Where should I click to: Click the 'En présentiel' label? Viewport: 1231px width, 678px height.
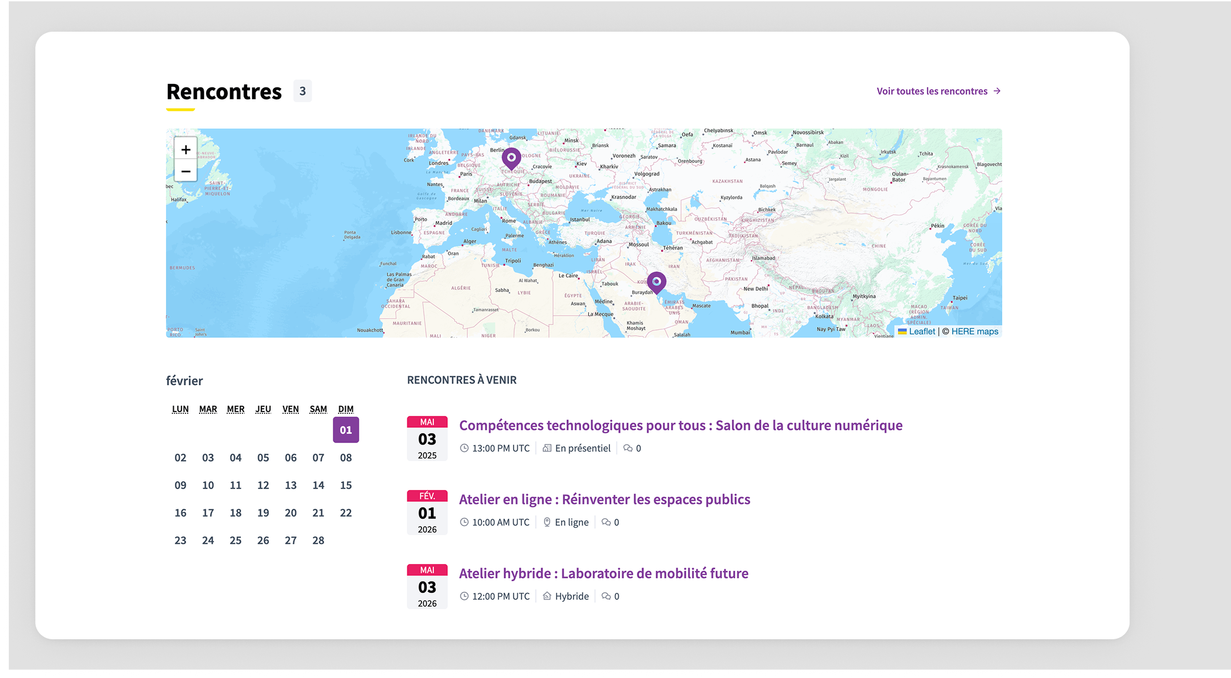[583, 448]
